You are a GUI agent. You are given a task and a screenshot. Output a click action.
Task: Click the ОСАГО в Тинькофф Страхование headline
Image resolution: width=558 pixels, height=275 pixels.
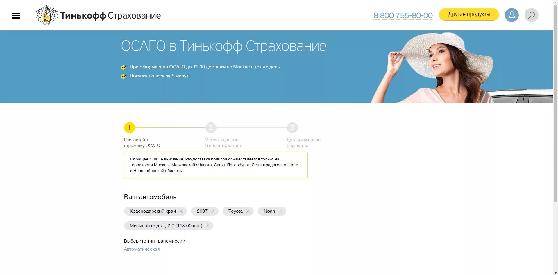(x=224, y=46)
